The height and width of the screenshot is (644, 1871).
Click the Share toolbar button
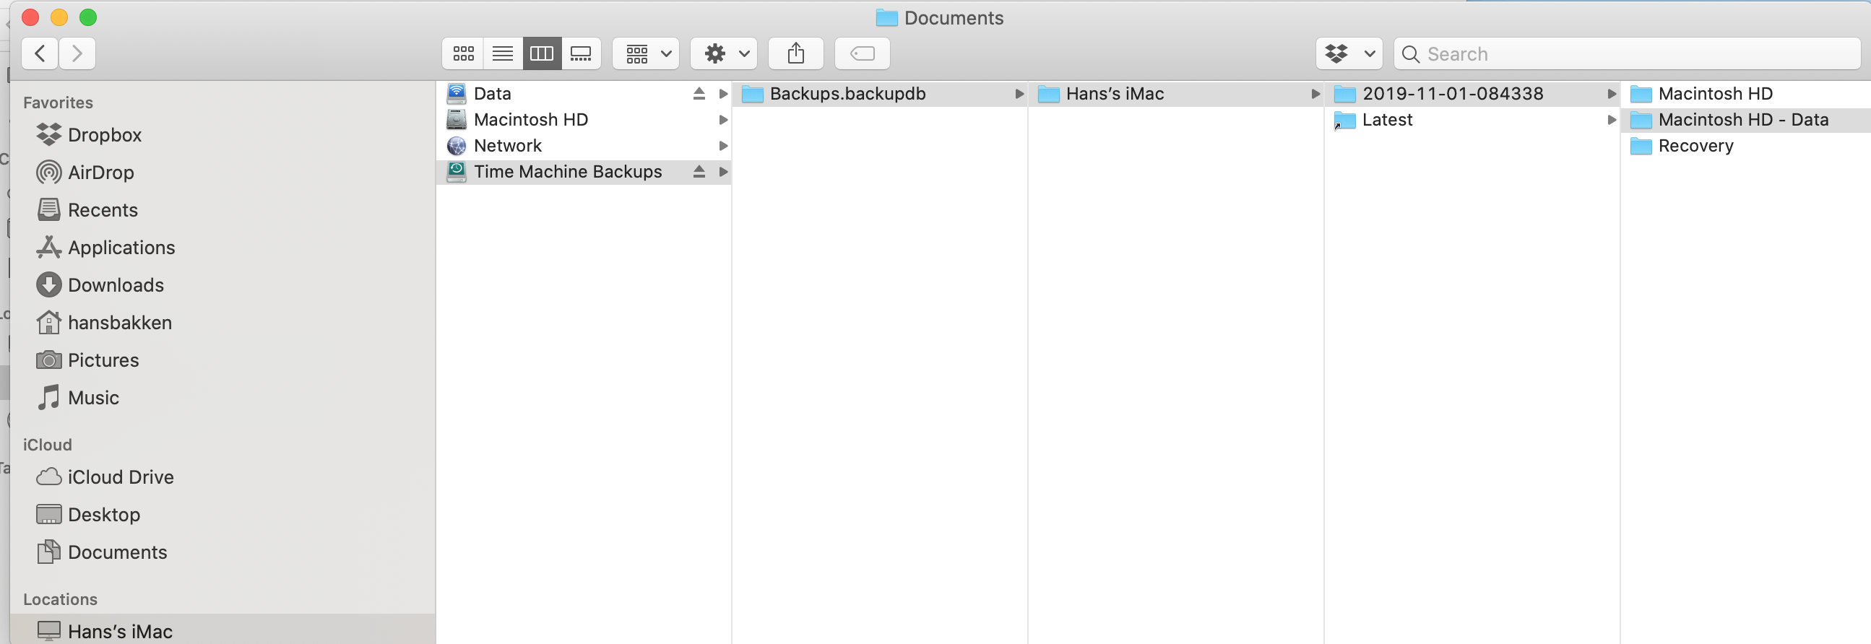[x=796, y=53]
